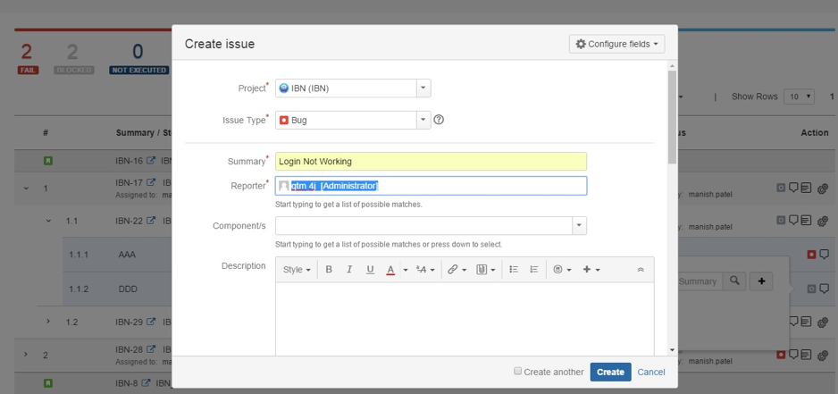Click red status icon in AAA row
Viewport: 838px width, 394px height.
[x=811, y=255]
